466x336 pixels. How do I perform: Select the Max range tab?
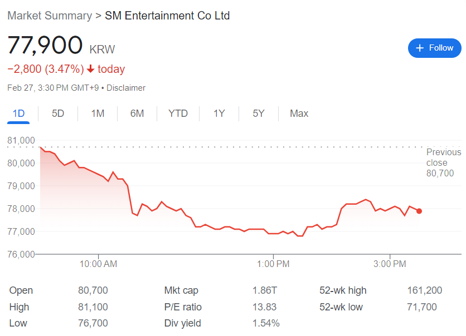coord(299,113)
